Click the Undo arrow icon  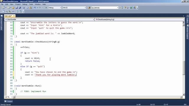point(35,8)
